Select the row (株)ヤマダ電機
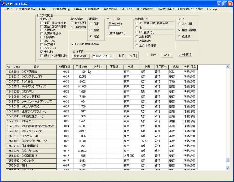The width and height of the screenshot is (234, 182). 102,97
